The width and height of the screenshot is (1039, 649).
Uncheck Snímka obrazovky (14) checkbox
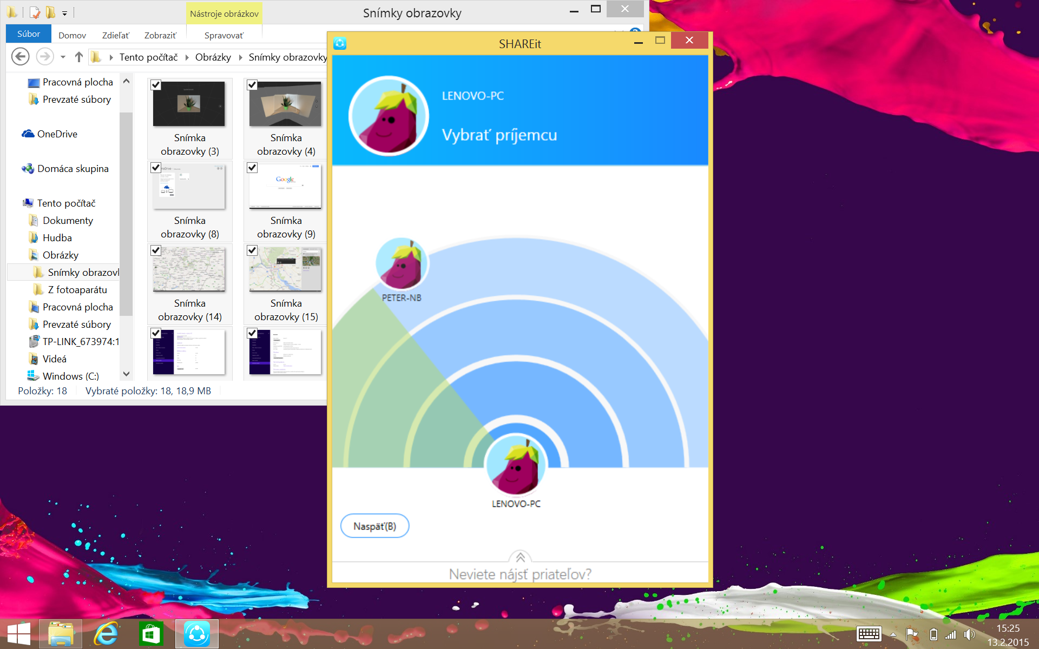click(156, 250)
